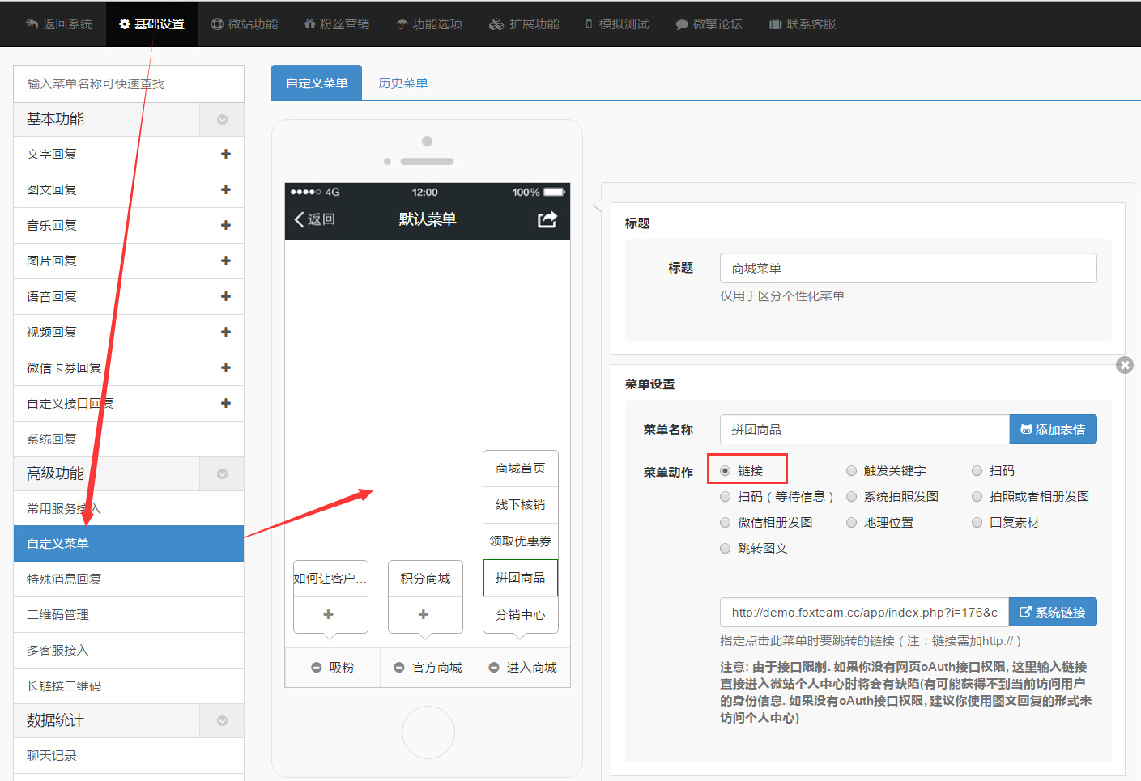Click the plus icon beside 文字回复
1141x781 pixels.
[x=225, y=154]
